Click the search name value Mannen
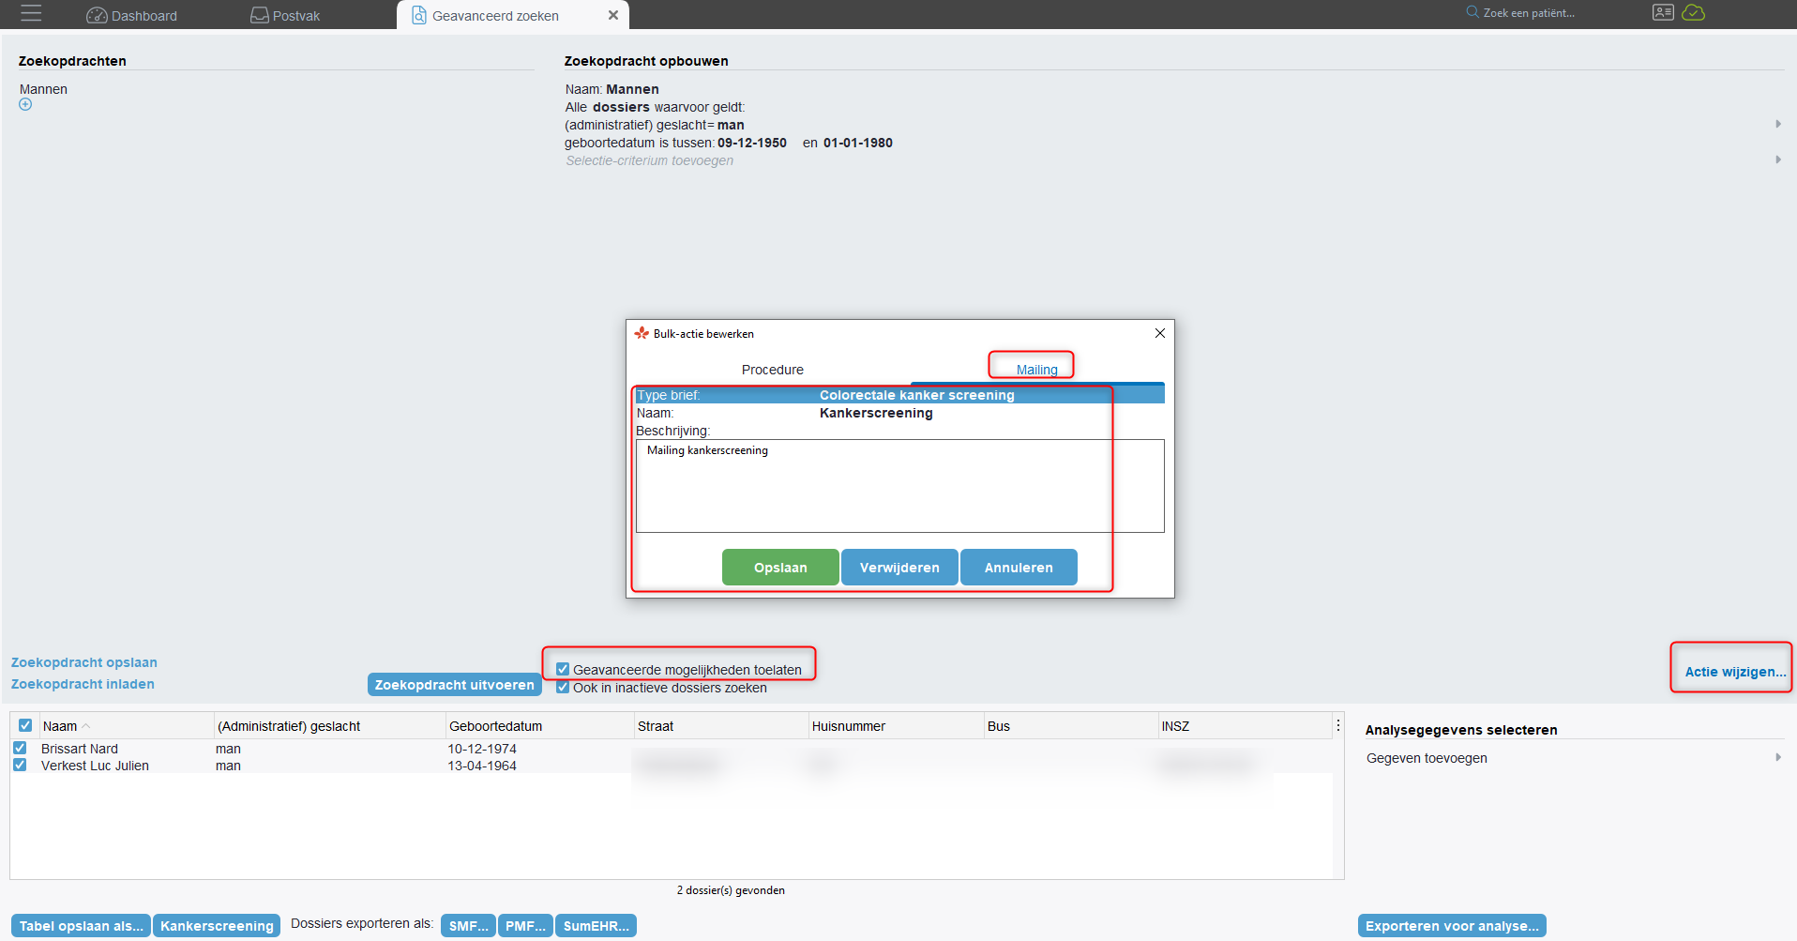This screenshot has width=1797, height=941. pyautogui.click(x=632, y=89)
